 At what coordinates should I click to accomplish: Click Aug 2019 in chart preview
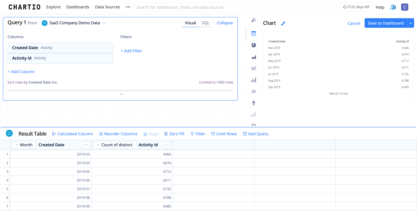pos(274,81)
